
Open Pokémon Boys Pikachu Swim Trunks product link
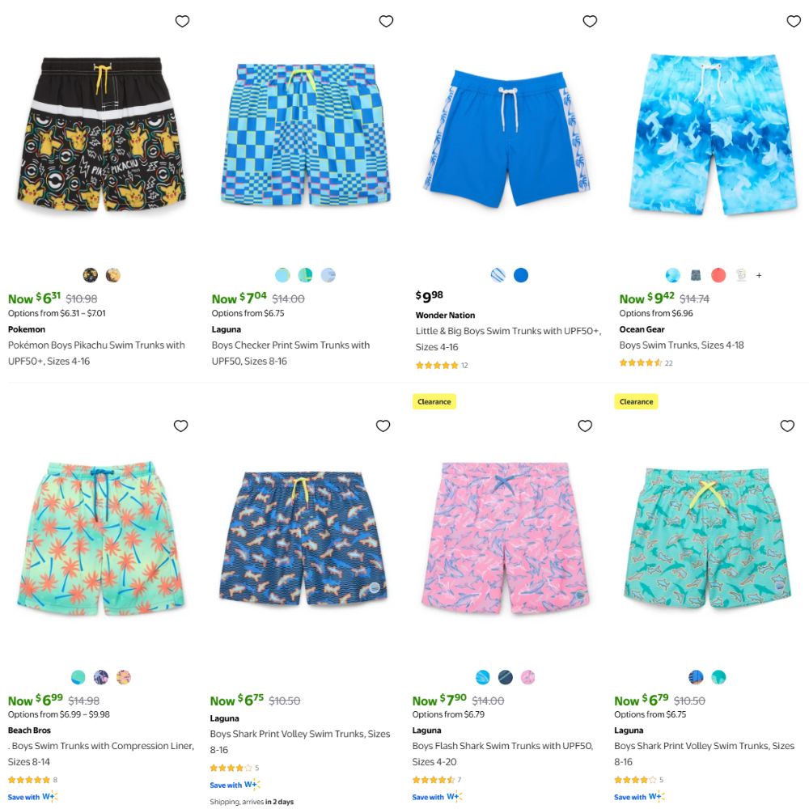[96, 353]
